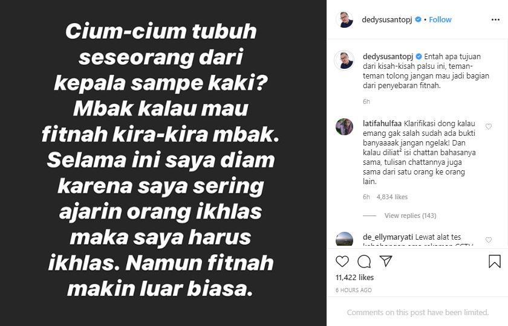Screen dimensions: 508x326
Task: Open the 6 HOURS AGO post timestamp
Action: pos(353,290)
